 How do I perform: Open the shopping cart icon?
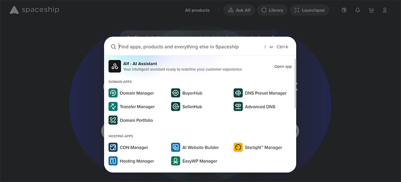[x=371, y=10]
